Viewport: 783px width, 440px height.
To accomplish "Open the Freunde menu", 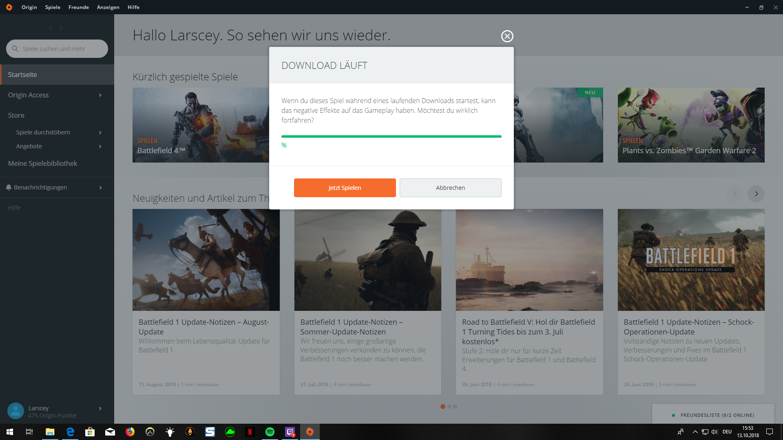I will point(78,7).
